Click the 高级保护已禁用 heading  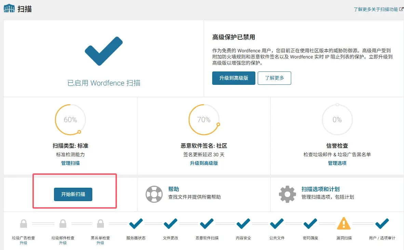pos(234,37)
